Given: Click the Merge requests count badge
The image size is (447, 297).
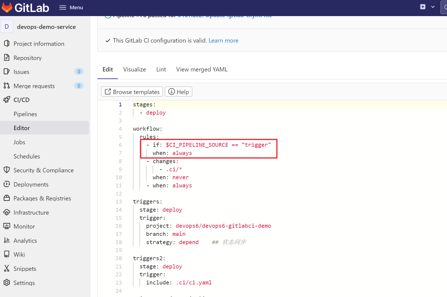Looking at the screenshot, I should [x=79, y=86].
